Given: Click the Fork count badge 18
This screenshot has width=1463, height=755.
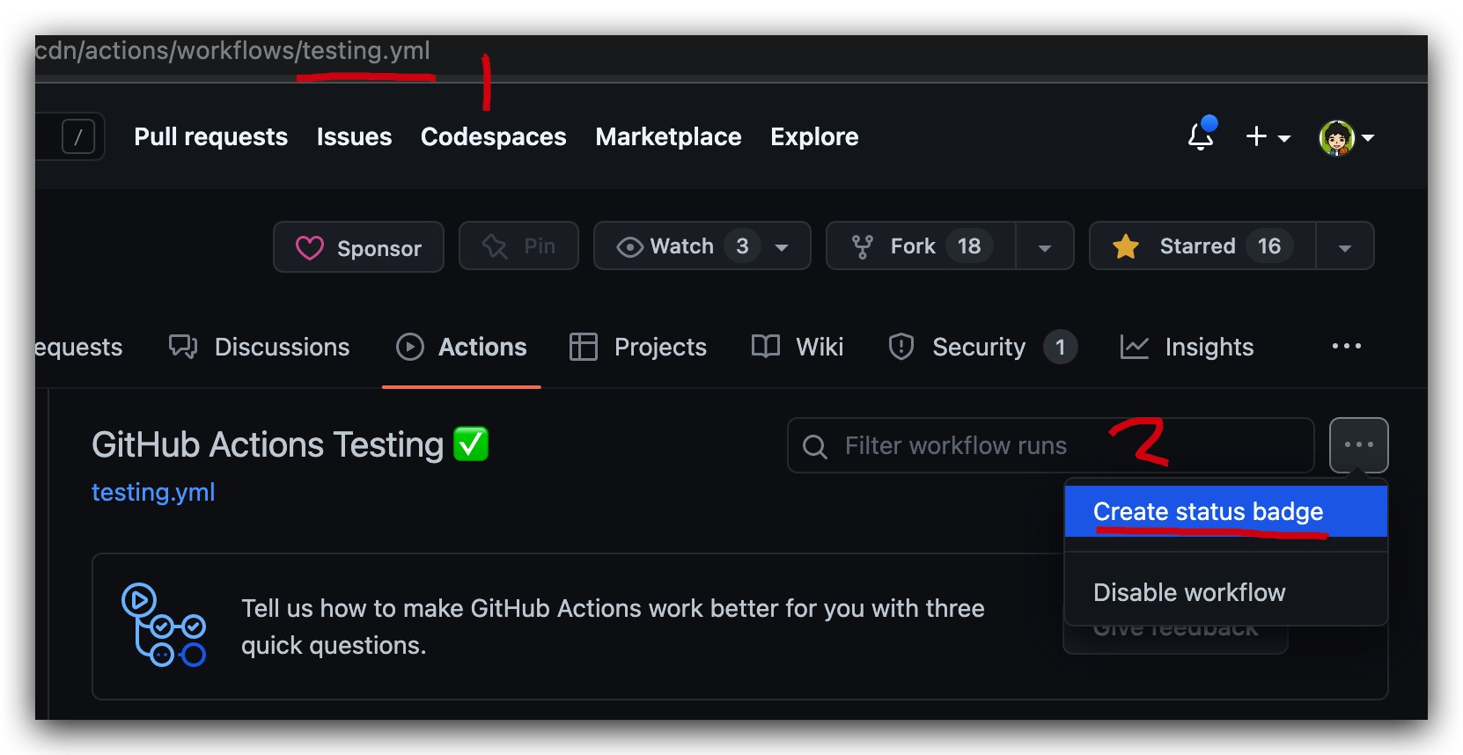Looking at the screenshot, I should tap(969, 246).
